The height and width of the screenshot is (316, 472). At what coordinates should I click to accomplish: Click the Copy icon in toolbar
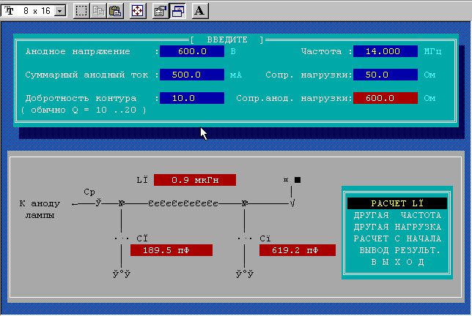tap(99, 10)
